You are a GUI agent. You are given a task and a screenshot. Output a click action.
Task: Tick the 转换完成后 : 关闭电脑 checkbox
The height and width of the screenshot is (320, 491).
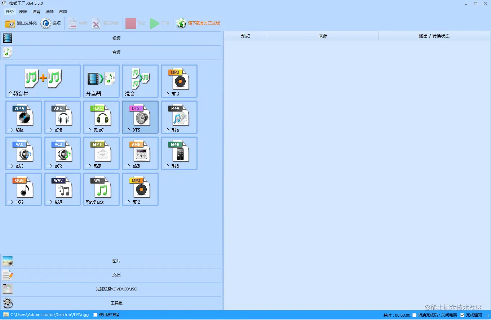click(415, 315)
